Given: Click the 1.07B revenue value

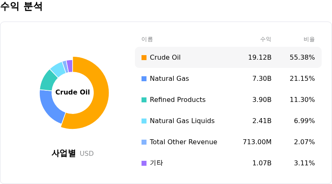Looking at the screenshot, I should click(262, 163).
